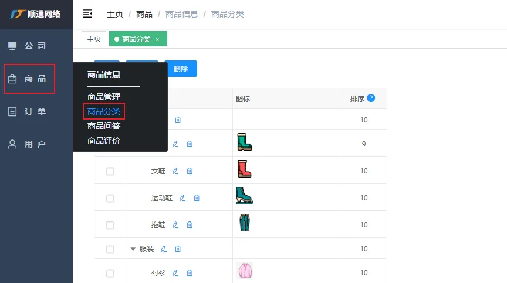Screen dimensions: 507x283
Task: Click the edit pencil icon beside 女鞋
Action: tap(175, 171)
